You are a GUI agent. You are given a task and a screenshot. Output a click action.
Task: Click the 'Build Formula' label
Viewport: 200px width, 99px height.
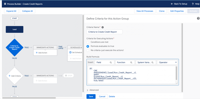click(x=93, y=57)
